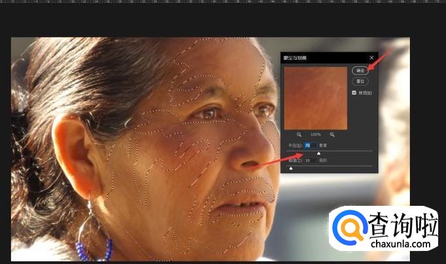This screenshot has height=264, width=446.
Task: Toggle the 预览 (Preview) checkbox
Action: pyautogui.click(x=354, y=93)
